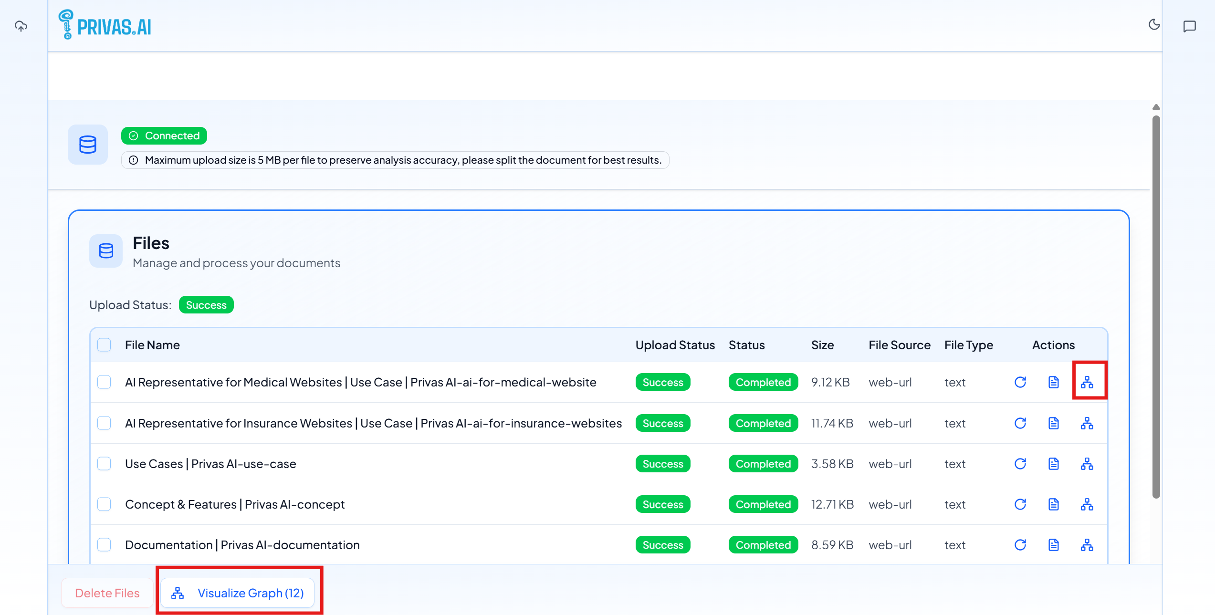The image size is (1215, 615).
Task: View document for Use Cases file
Action: pos(1054,464)
